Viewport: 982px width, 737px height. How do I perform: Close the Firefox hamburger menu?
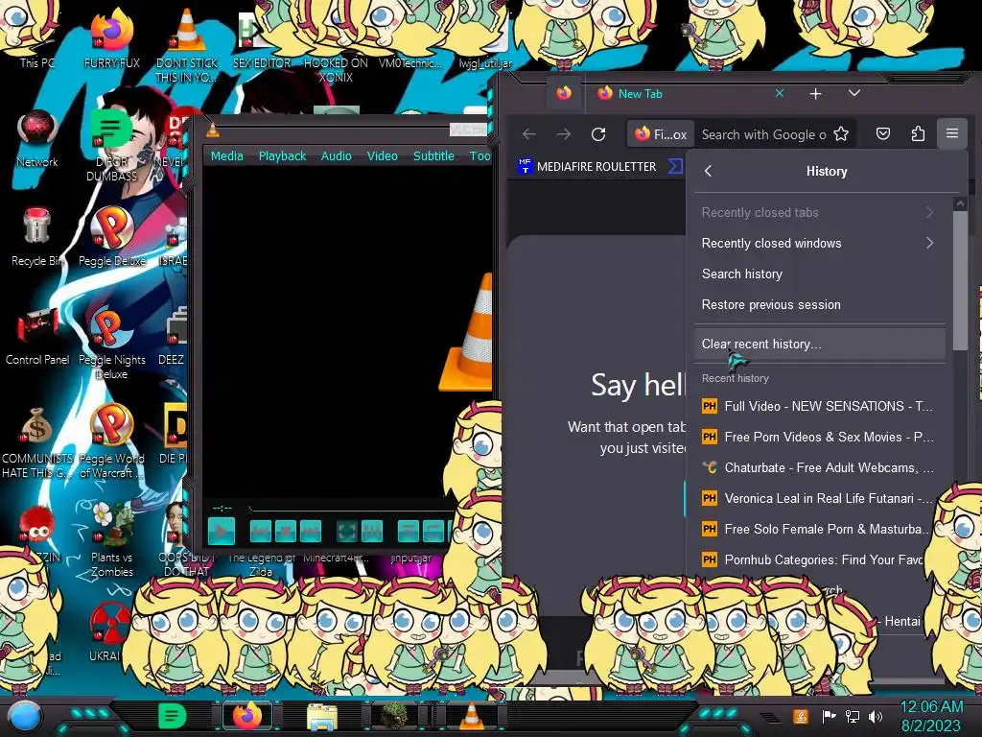pyautogui.click(x=952, y=133)
